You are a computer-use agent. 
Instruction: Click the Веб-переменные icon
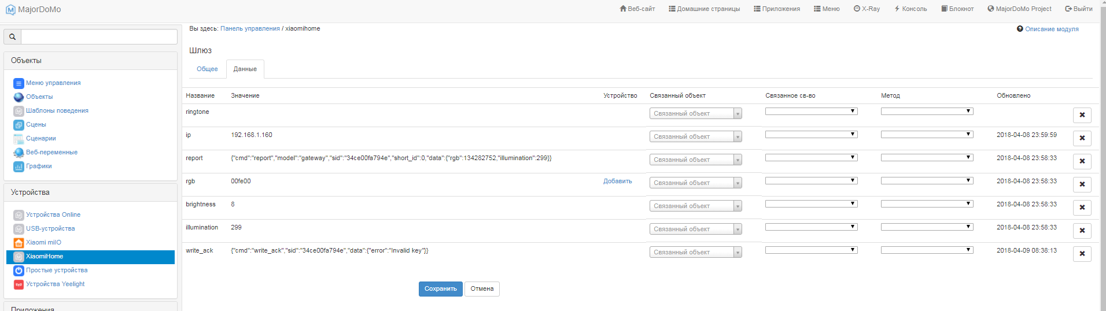coord(19,153)
